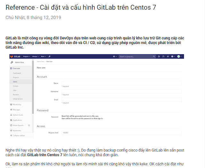Click the bold 'GitLab trên Centos 7' text
The height and width of the screenshot is (168, 205).
tap(45, 155)
